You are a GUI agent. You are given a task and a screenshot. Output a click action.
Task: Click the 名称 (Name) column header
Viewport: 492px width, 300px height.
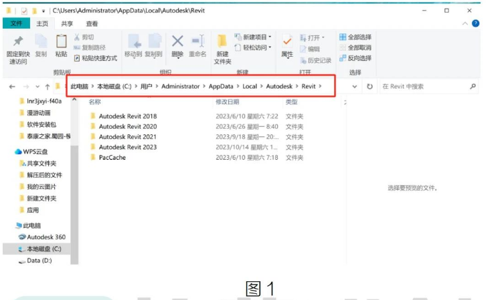click(x=95, y=102)
